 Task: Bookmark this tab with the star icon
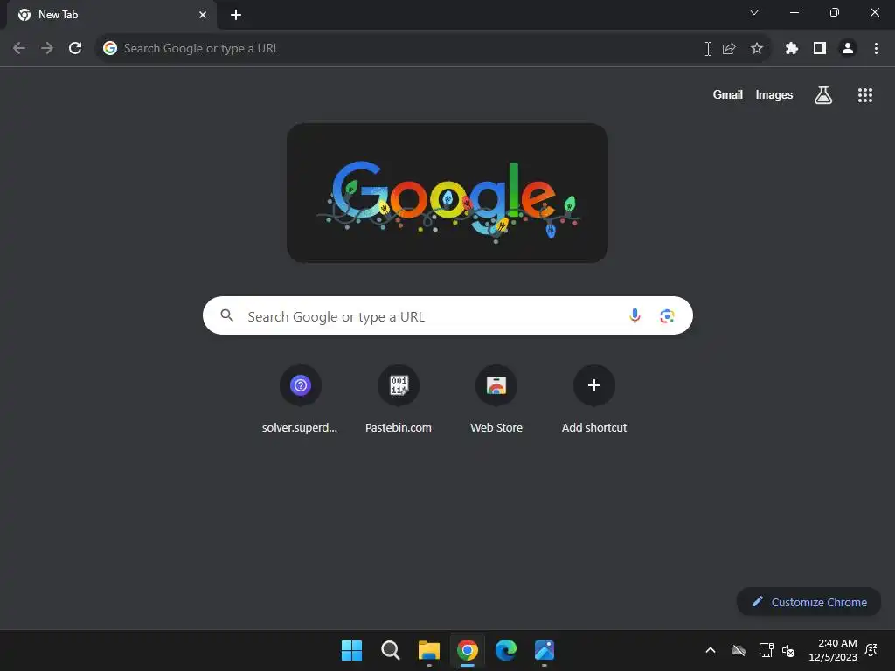(x=757, y=49)
